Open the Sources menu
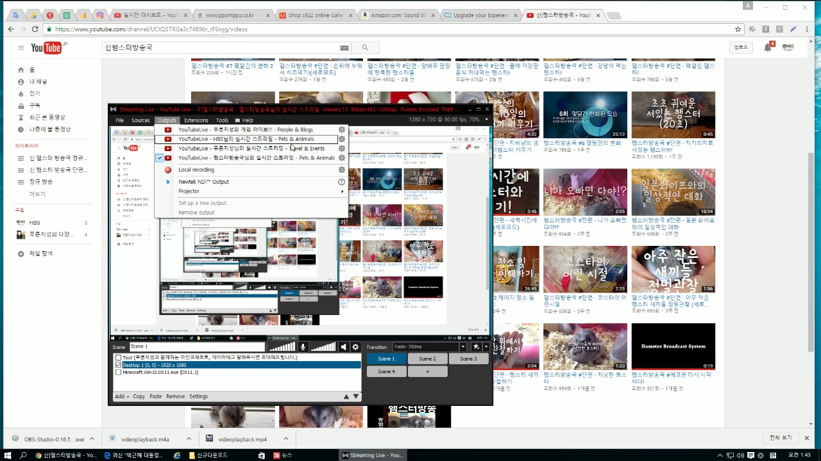The image size is (821, 461). pos(140,120)
